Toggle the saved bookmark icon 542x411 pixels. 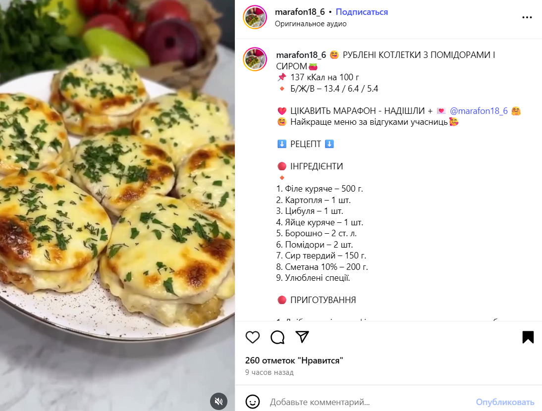[x=528, y=337]
